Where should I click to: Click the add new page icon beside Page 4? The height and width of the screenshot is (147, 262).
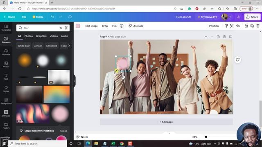(x=230, y=36)
